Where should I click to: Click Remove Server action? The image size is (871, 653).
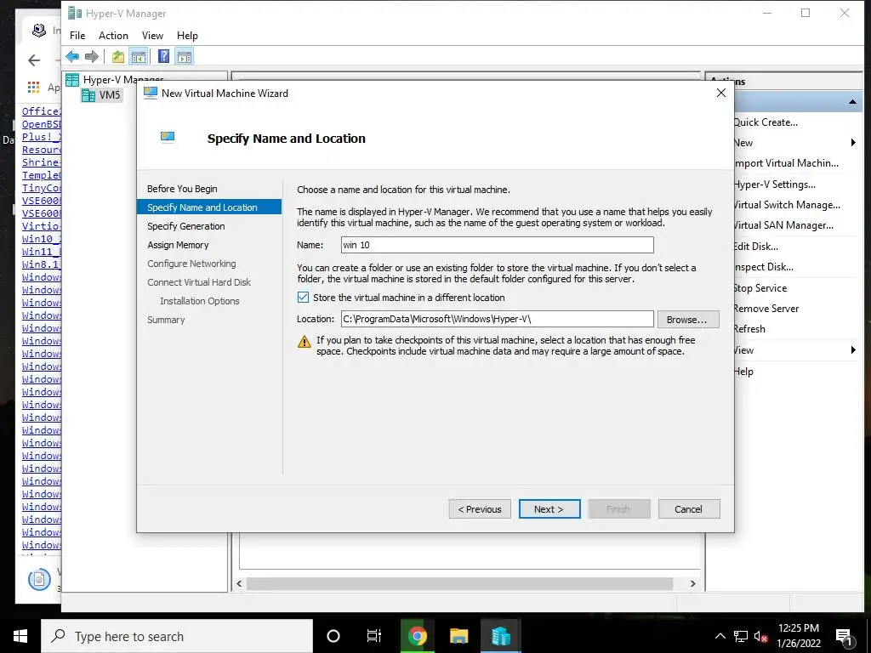click(766, 309)
